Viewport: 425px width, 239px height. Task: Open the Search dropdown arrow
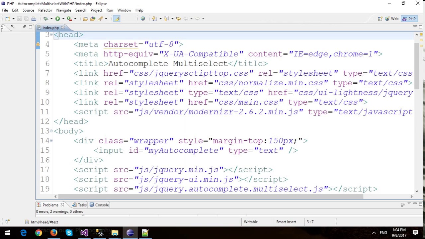[x=106, y=19]
